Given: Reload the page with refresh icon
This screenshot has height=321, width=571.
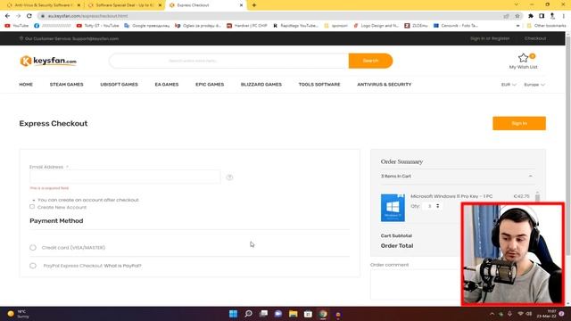Looking at the screenshot, I should click(x=29, y=16).
